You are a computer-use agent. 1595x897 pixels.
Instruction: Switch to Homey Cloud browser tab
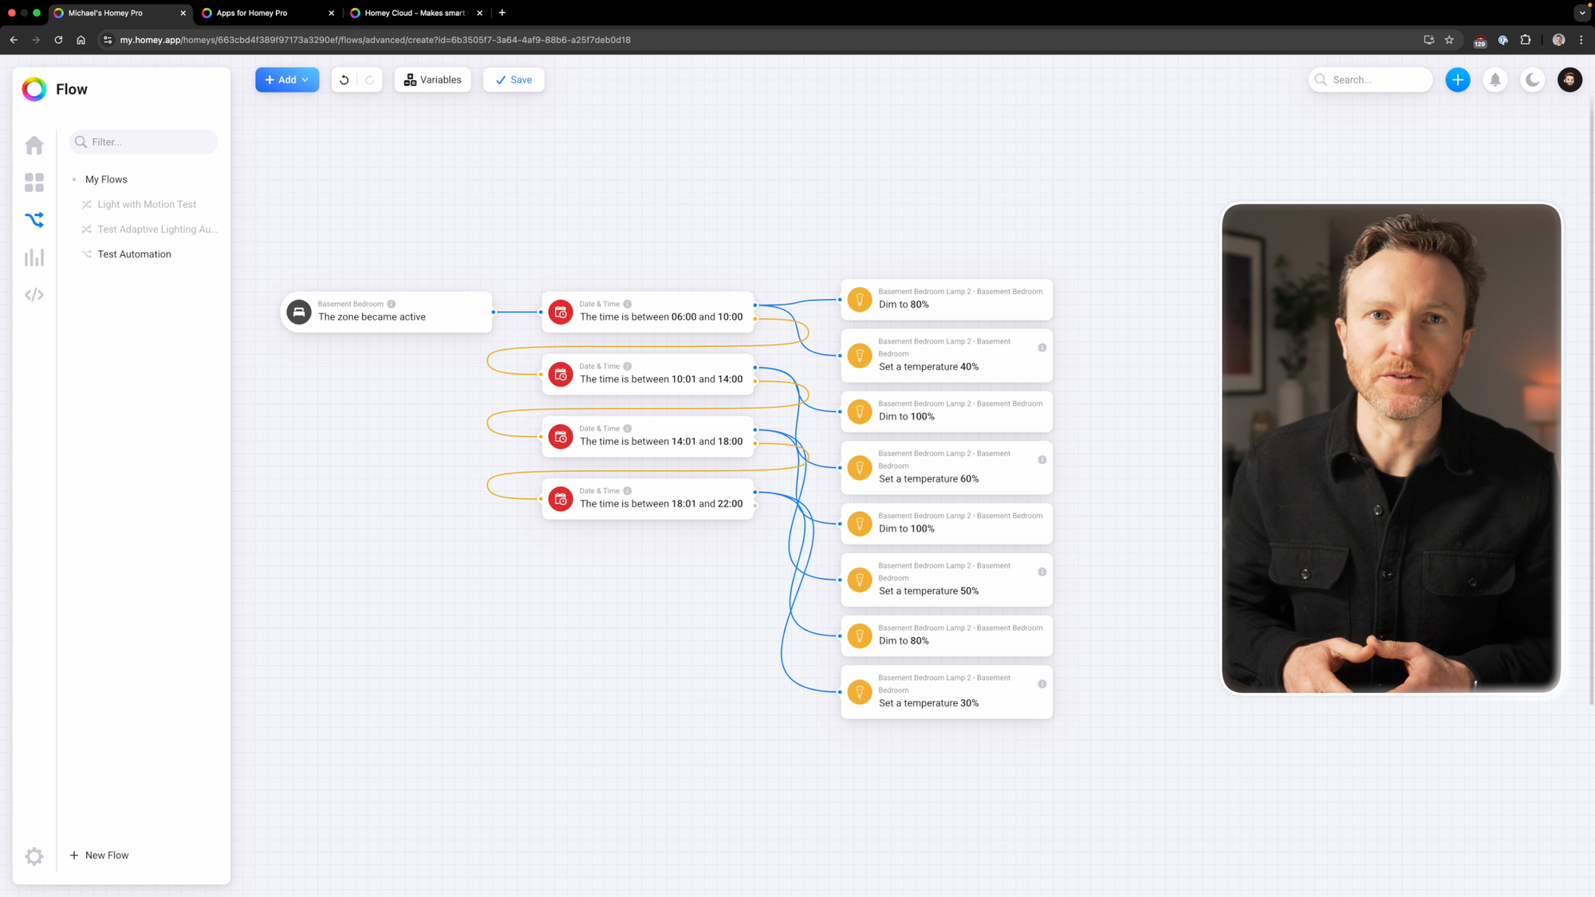(x=414, y=13)
